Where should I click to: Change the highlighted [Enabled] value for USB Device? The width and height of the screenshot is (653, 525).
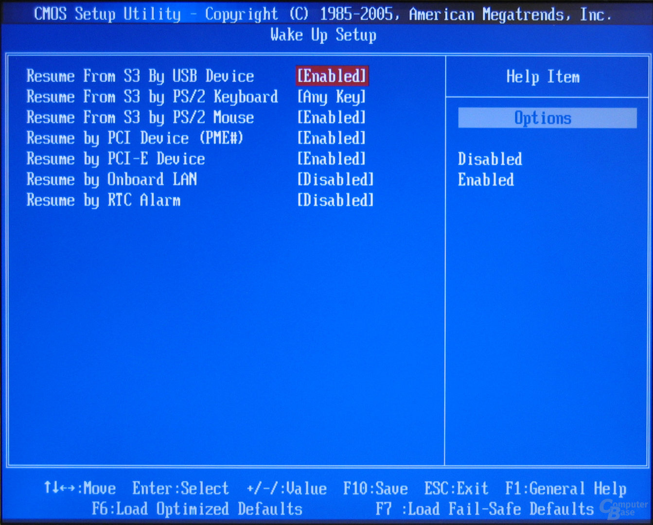coord(332,76)
